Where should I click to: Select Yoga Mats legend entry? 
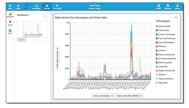pos(162,83)
